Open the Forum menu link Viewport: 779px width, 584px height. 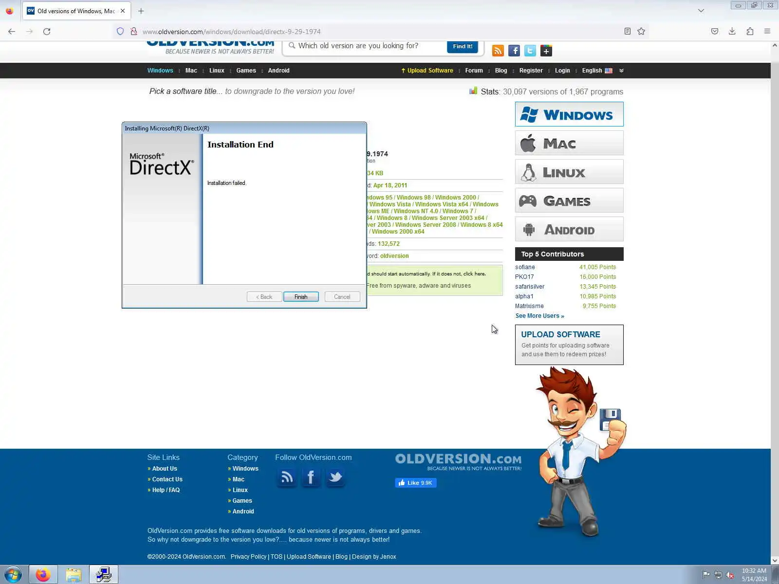pos(474,71)
